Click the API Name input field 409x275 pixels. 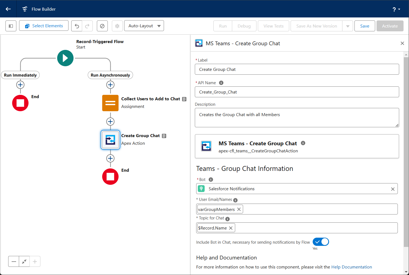[297, 92]
